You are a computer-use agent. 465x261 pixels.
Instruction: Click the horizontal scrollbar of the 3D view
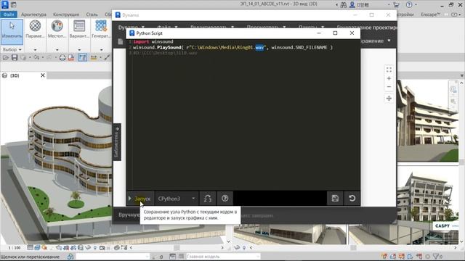coord(177,248)
